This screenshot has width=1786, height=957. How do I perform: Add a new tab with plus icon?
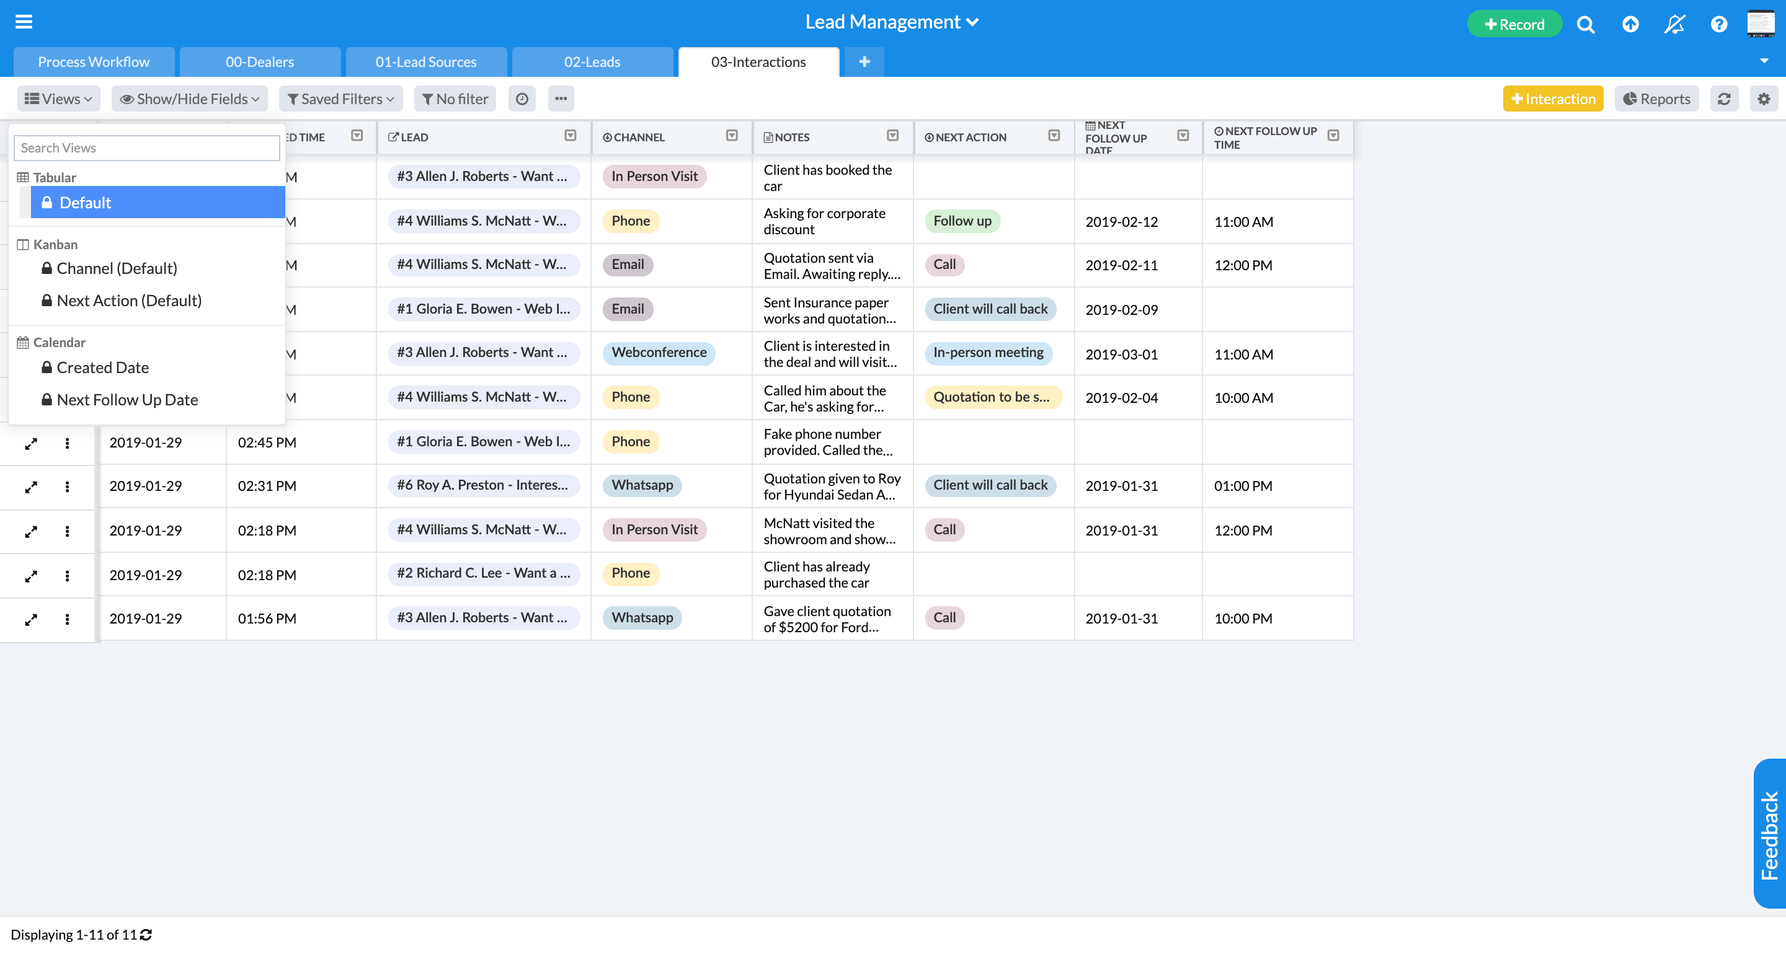[x=864, y=62]
